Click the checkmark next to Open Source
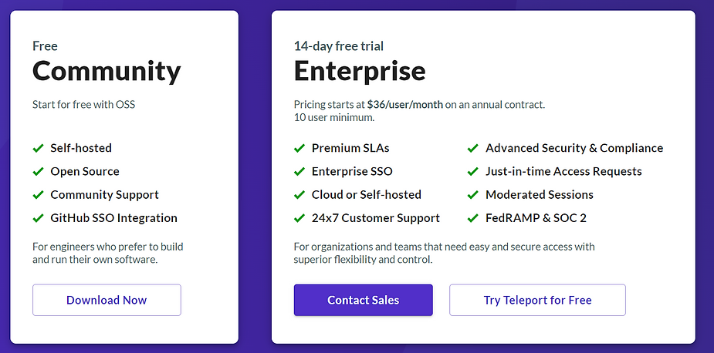Image resolution: width=714 pixels, height=353 pixels. 39,172
